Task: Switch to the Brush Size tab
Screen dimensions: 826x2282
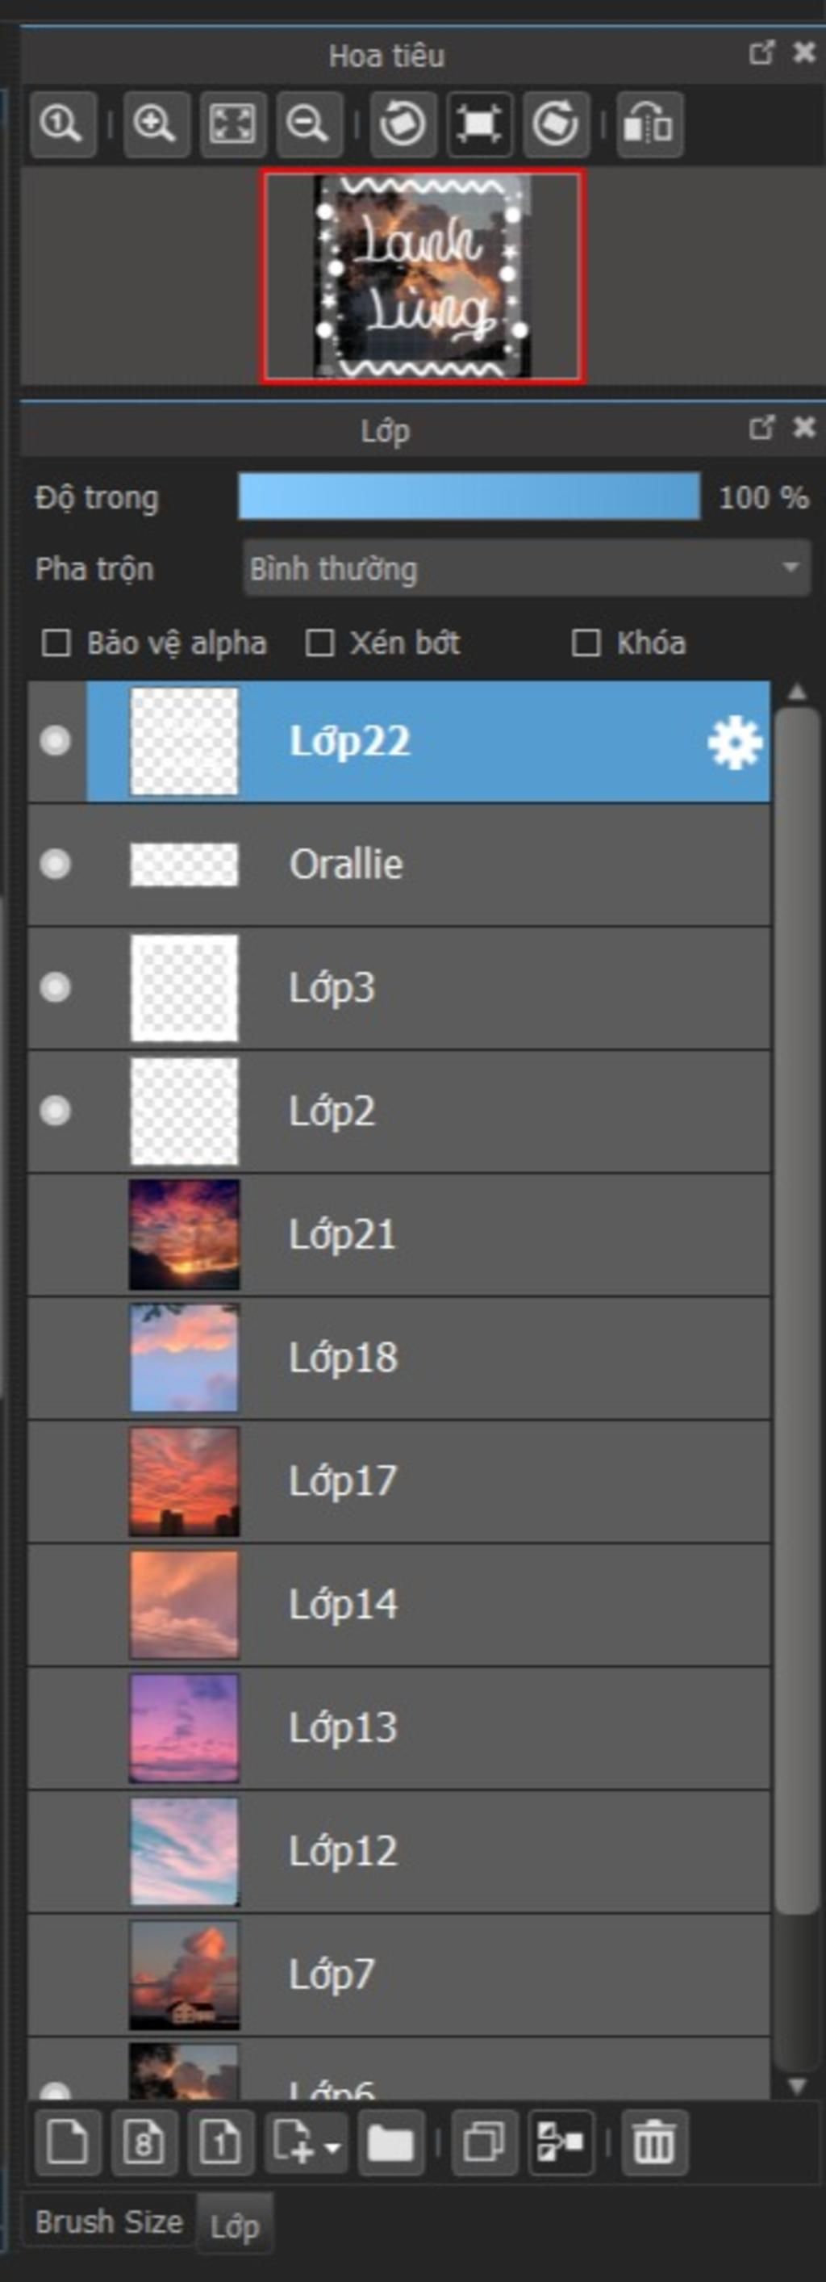Action: (x=108, y=2221)
